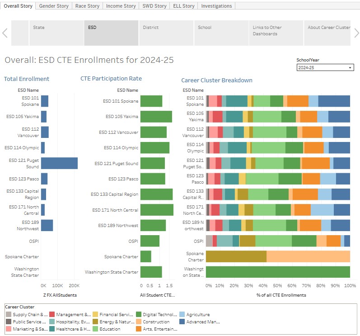This screenshot has height=336, width=360.
Task: Select the State story point
Action: 56,33
